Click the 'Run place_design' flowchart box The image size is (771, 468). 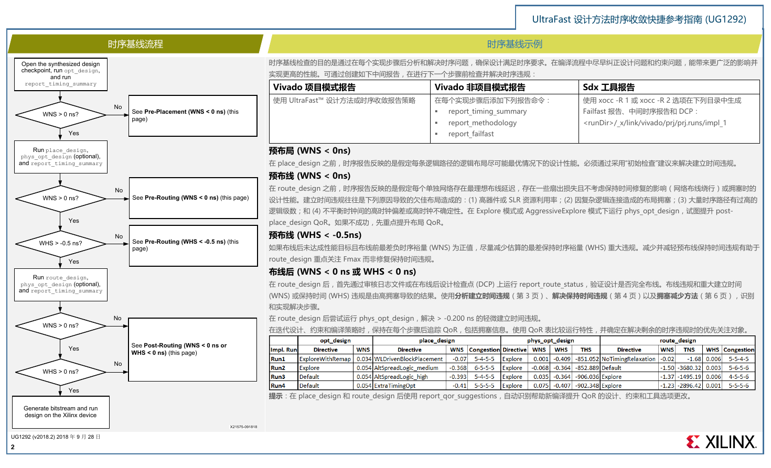[x=61, y=157]
